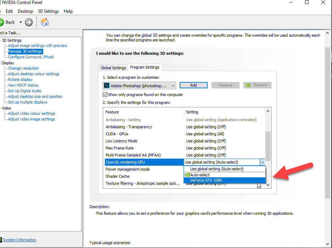Select the CUDA - GPUs feature row
Viewport: 332px width, 248px height.
185,134
